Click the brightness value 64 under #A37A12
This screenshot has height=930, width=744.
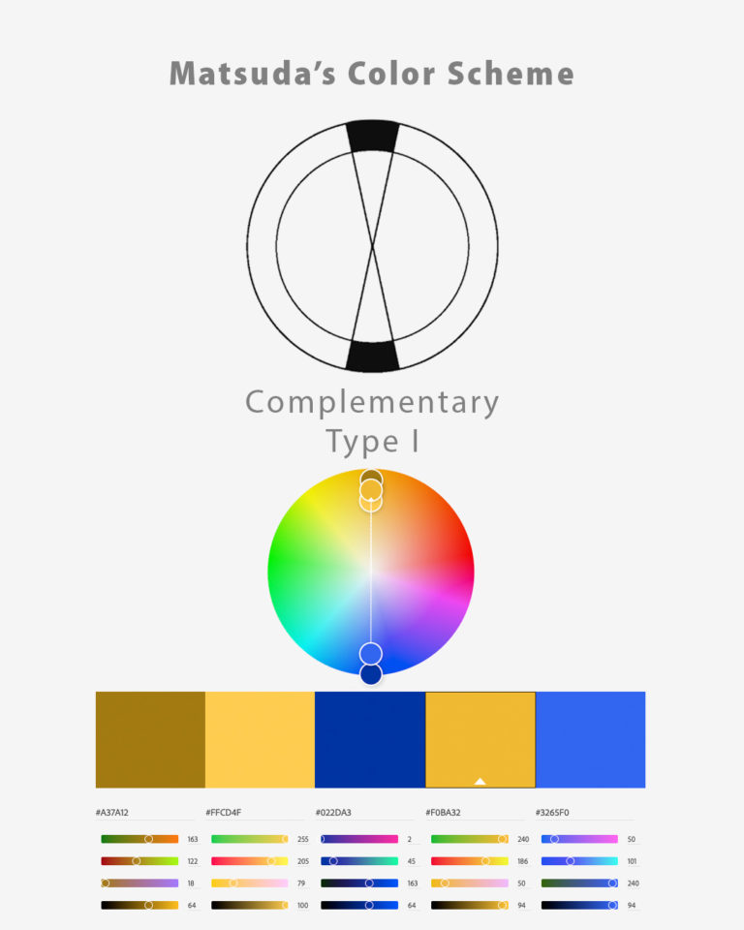point(192,905)
